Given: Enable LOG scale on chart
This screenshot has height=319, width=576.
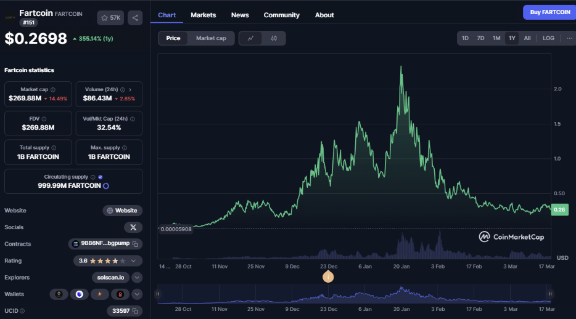Looking at the screenshot, I should (x=548, y=38).
